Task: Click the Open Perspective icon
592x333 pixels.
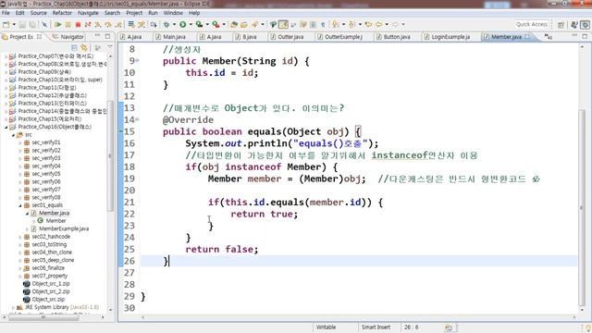Action: (x=561, y=25)
